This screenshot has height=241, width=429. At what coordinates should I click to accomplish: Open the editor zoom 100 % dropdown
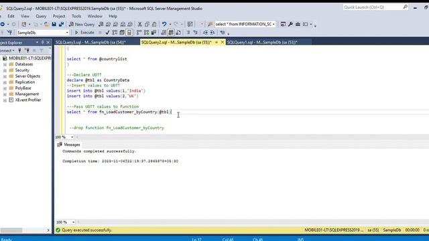72,137
